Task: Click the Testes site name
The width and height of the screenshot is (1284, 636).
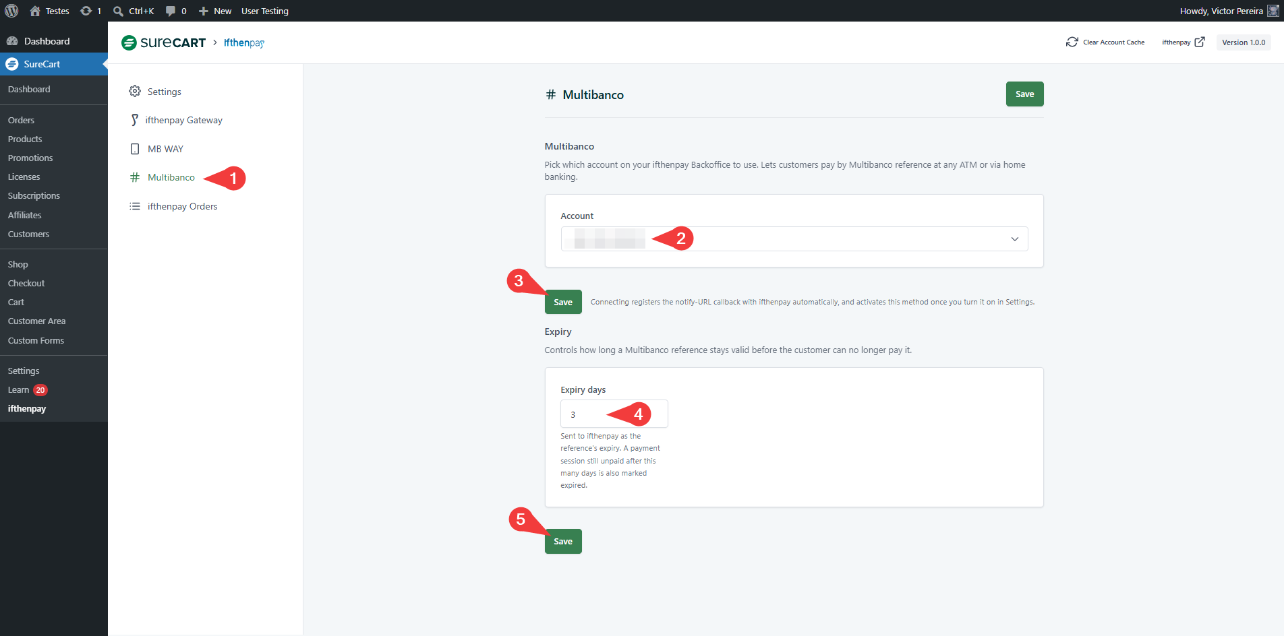Action: tap(57, 11)
